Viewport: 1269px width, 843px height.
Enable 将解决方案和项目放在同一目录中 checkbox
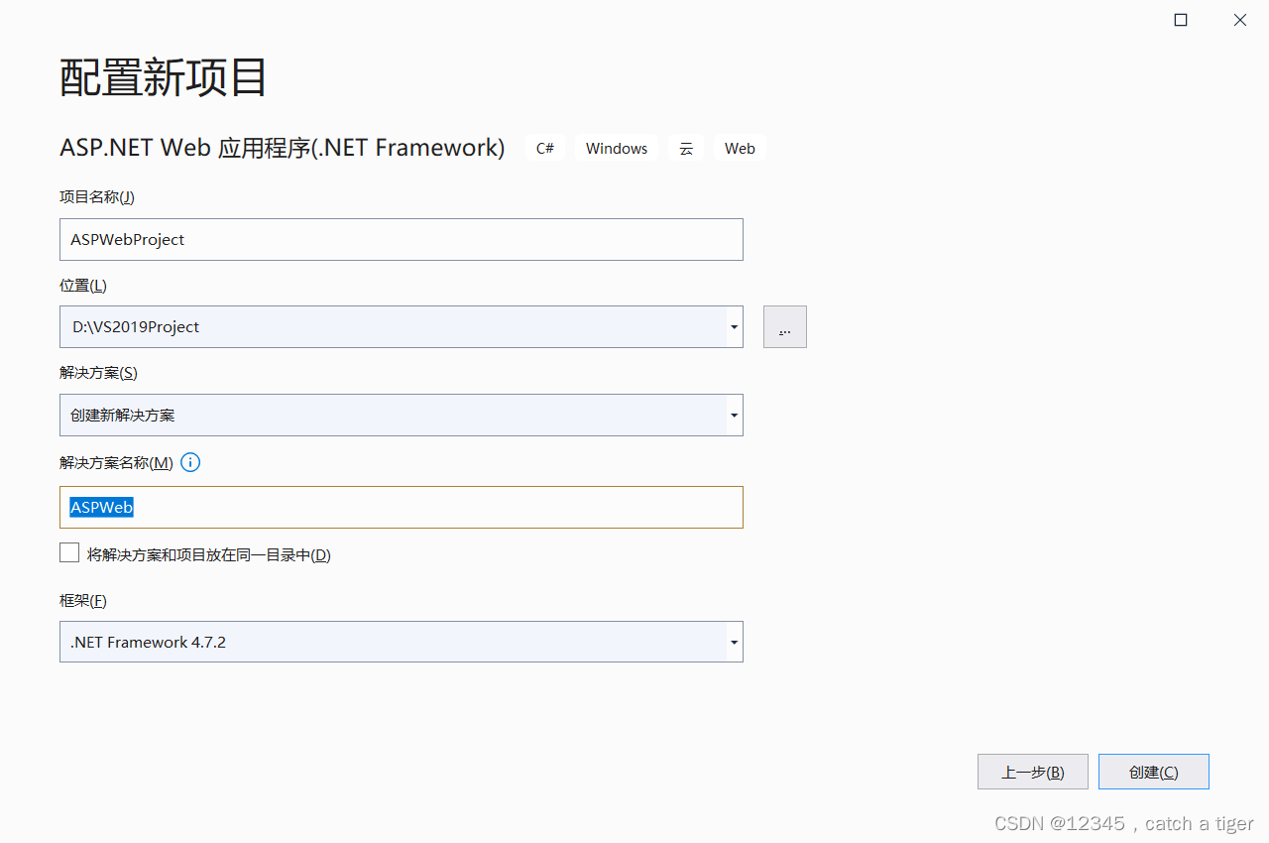(68, 552)
